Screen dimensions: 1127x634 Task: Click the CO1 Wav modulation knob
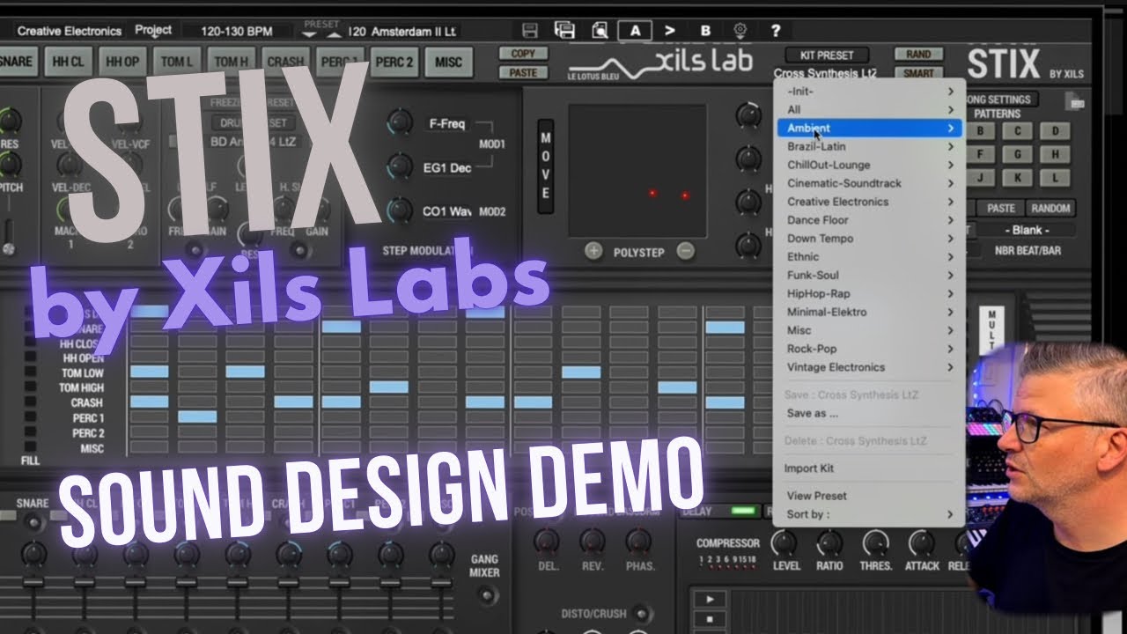[x=400, y=210]
